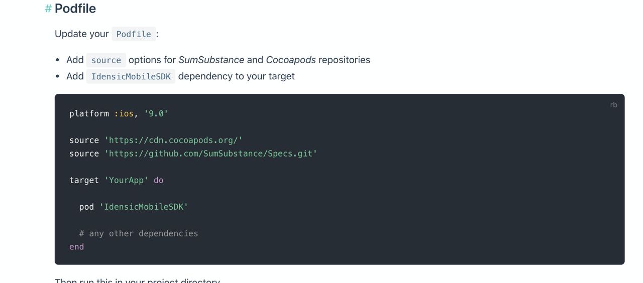Click IdensicMobileSDK inline code in bullet list
This screenshot has height=283, width=643.
131,77
